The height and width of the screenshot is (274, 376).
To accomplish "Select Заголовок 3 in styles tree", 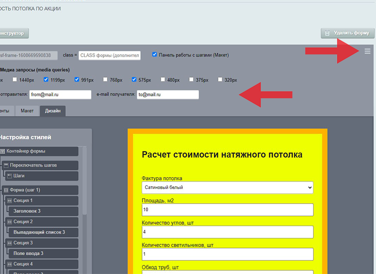I will click(x=27, y=211).
